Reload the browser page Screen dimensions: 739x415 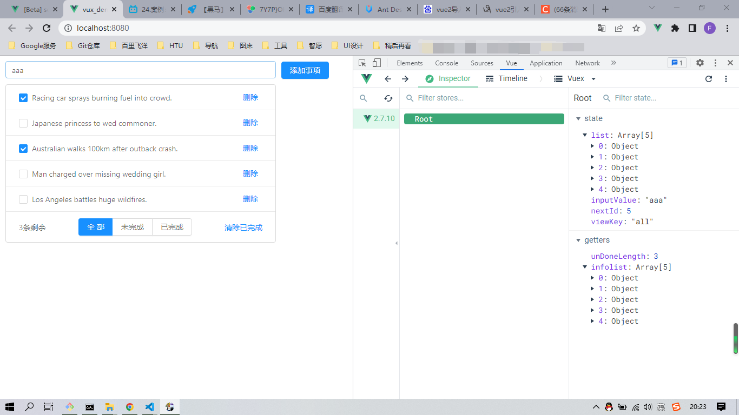(x=47, y=28)
